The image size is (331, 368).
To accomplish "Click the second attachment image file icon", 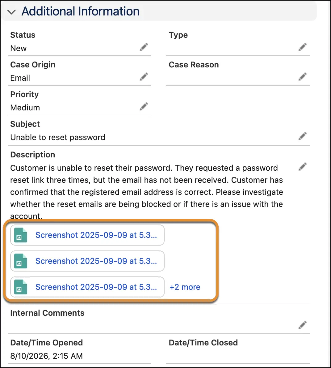I will pyautogui.click(x=21, y=261).
